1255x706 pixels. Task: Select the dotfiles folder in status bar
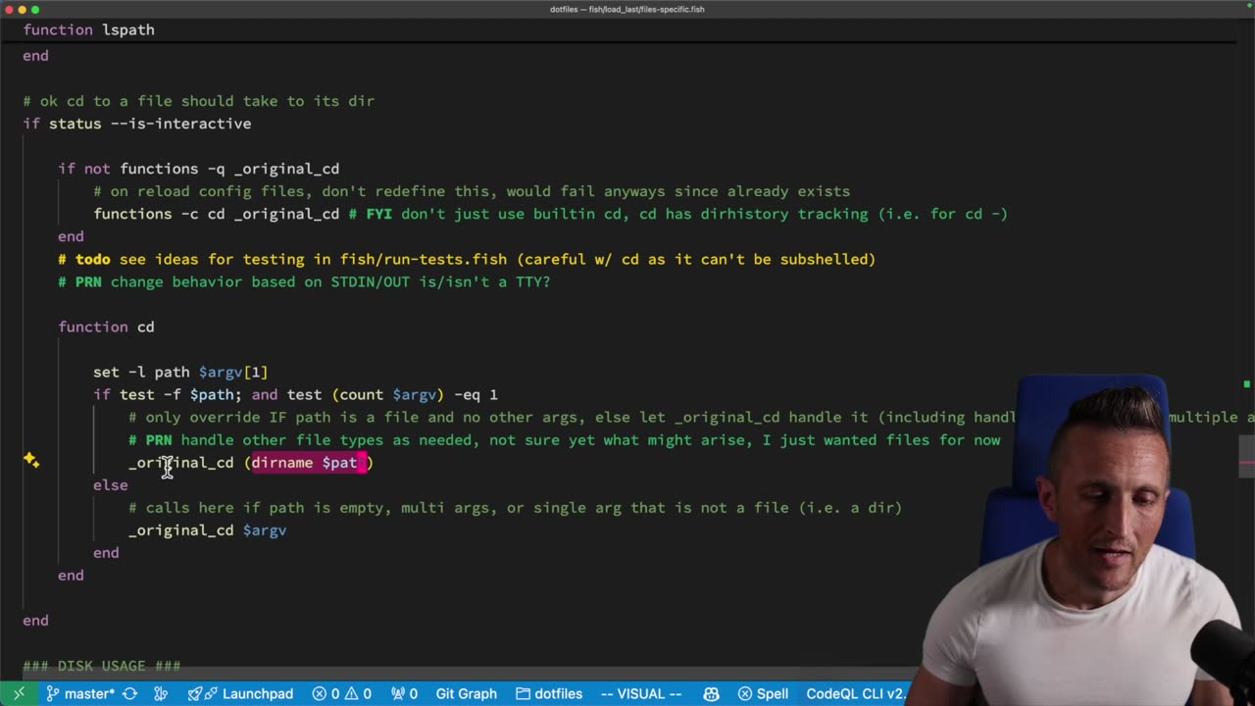[549, 693]
